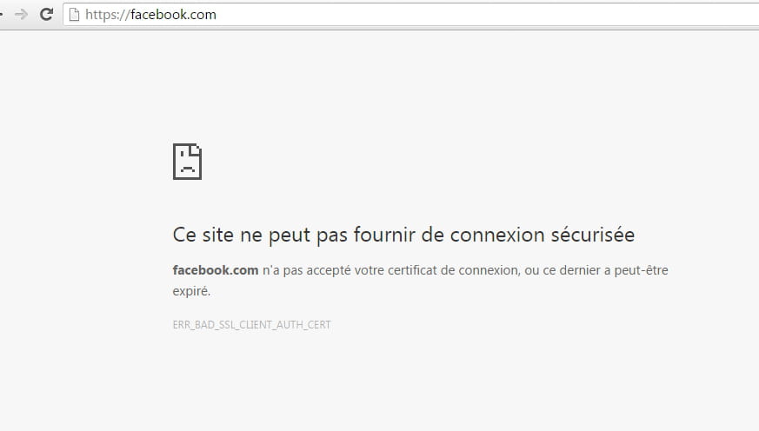Click the browser reload button
This screenshot has height=431, width=759.
46,15
